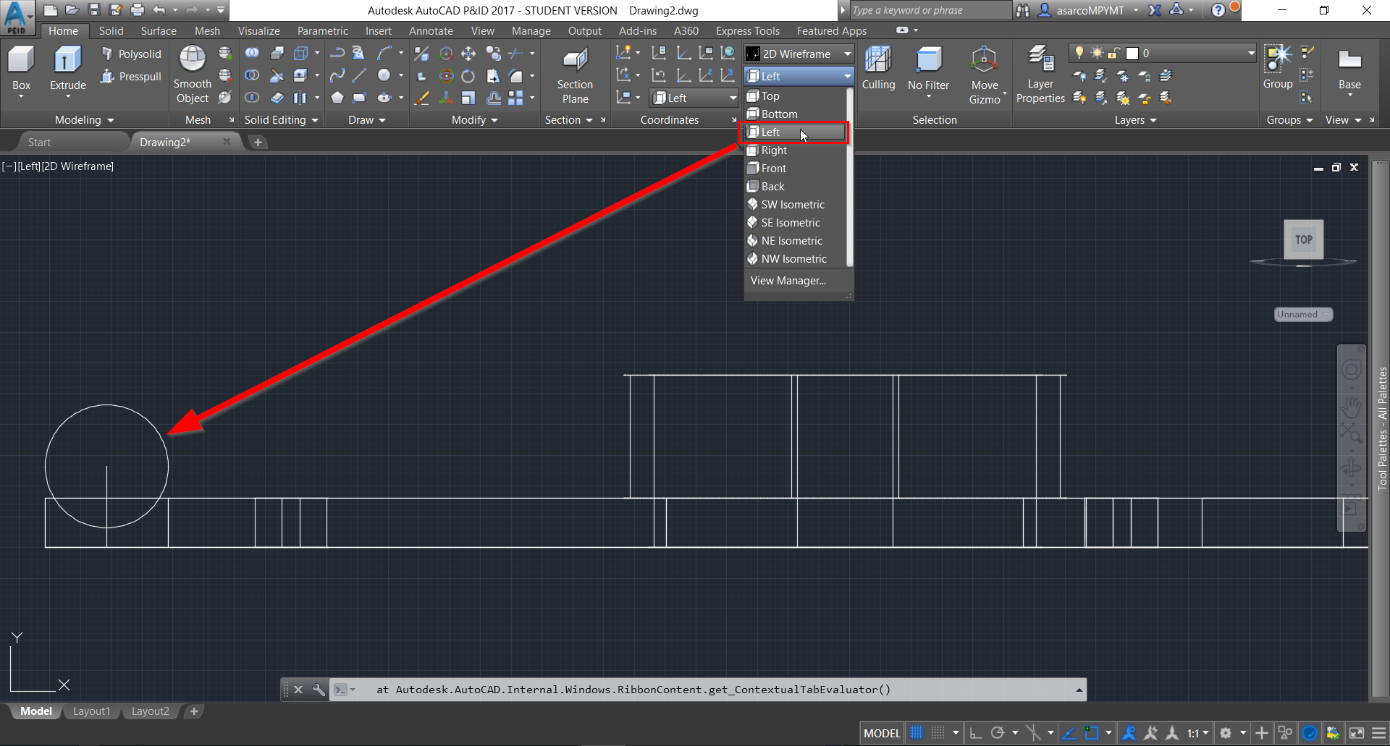Click the Solid Union icon
Viewport: 1390px width, 746px height.
252,53
